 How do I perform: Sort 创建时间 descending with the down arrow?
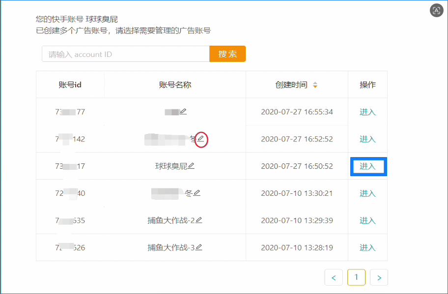pos(315,87)
